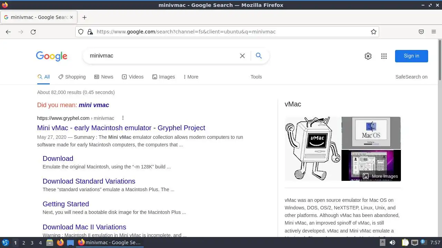Open the Firefox hamburger menu

(434, 32)
